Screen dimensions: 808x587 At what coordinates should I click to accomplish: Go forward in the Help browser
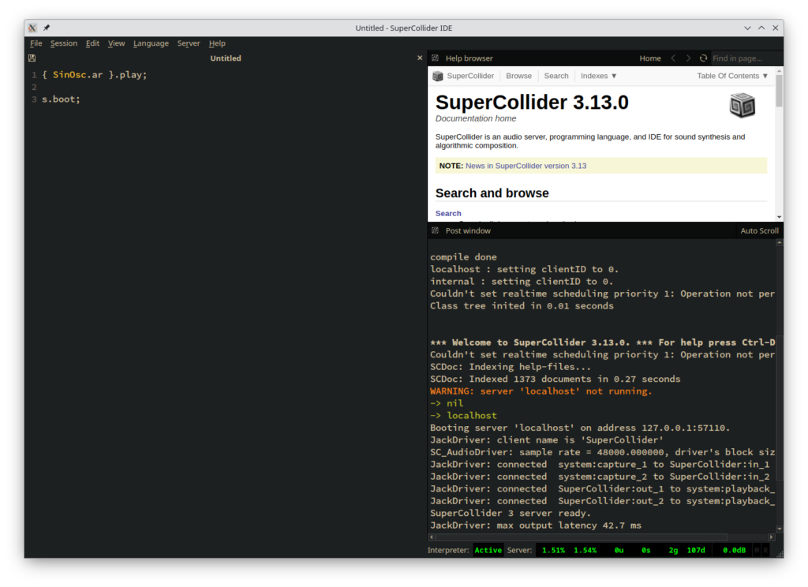[688, 58]
